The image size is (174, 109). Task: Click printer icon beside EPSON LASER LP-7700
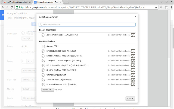43,51
